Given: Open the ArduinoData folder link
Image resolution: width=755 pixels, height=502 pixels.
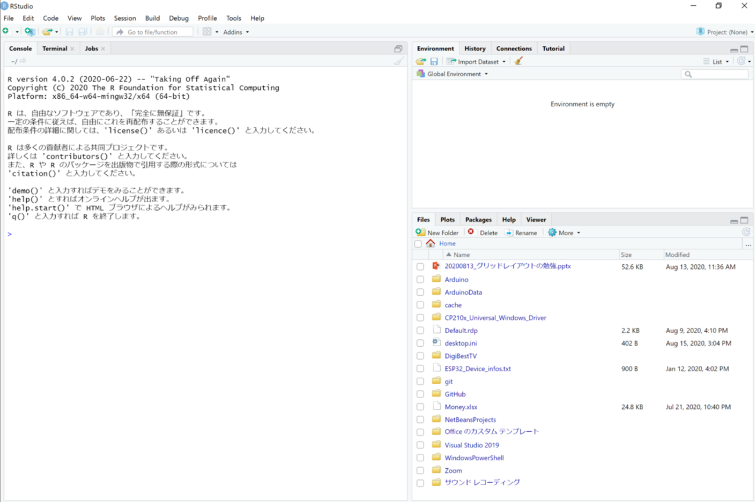Looking at the screenshot, I should 463,292.
